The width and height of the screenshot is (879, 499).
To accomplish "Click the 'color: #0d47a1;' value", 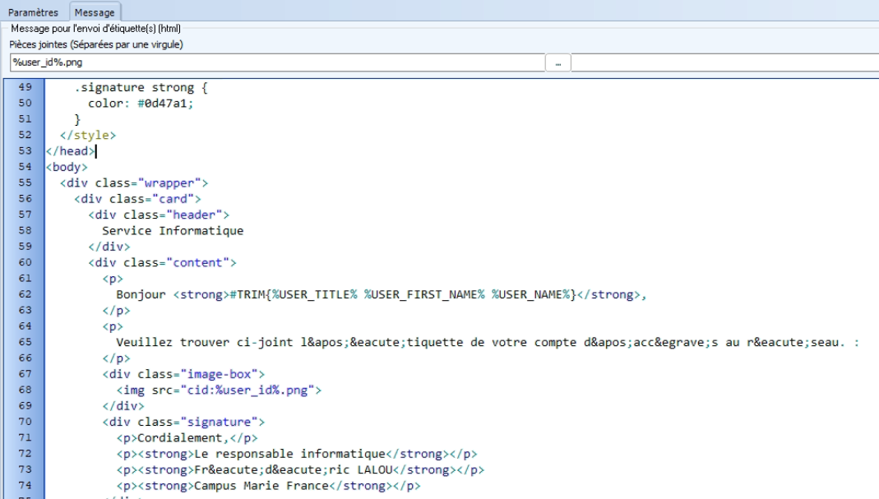I will tap(140, 103).
